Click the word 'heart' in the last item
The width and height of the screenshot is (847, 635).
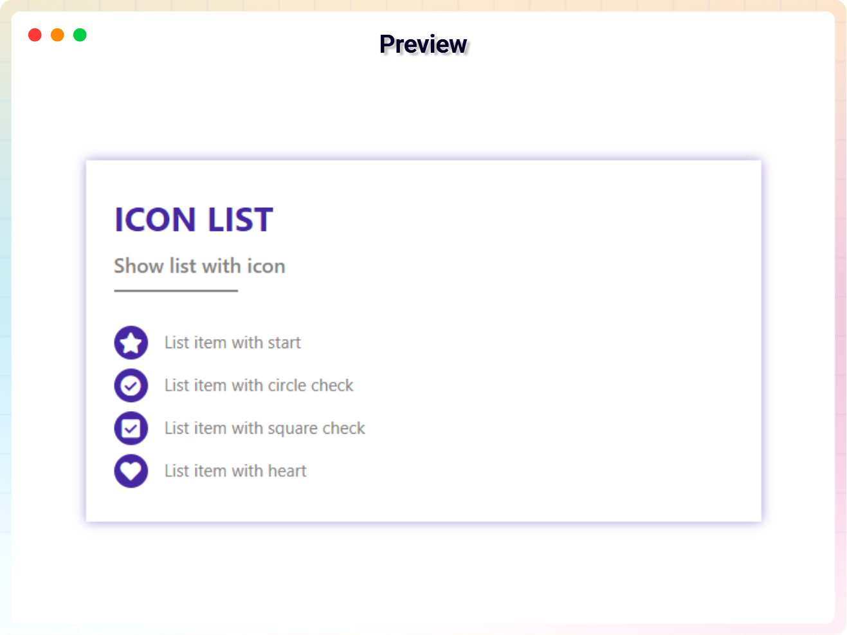[287, 471]
